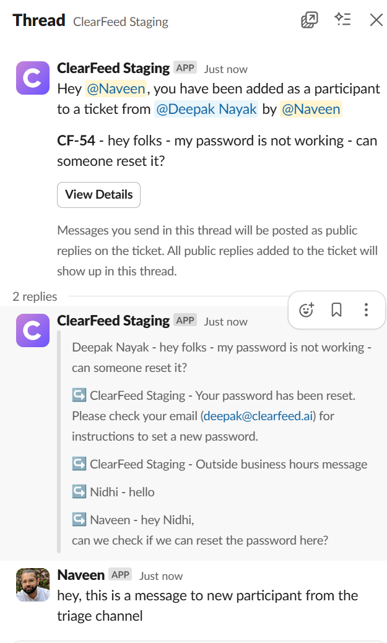
Task: Click the AI summarize thread icon
Action: [343, 20]
